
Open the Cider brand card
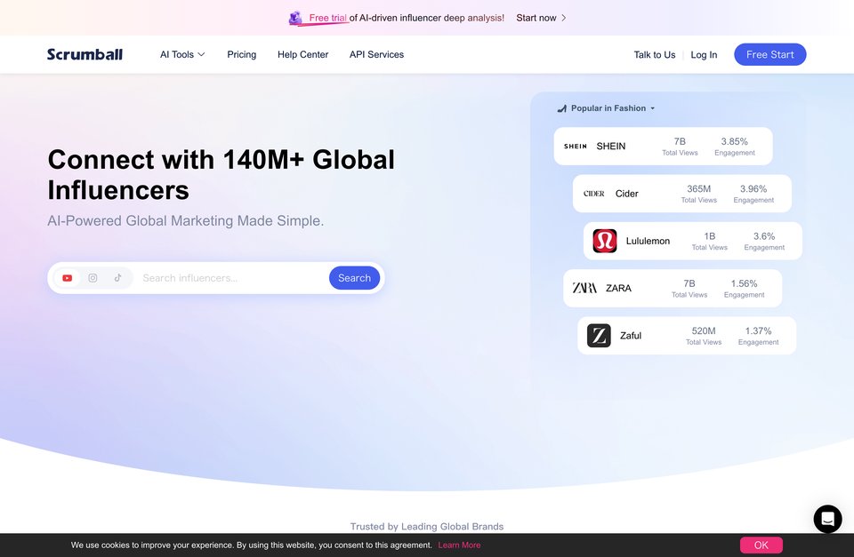[x=682, y=194]
